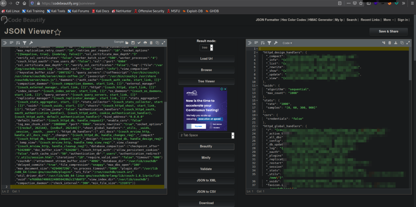Click the copy icon in left editor toolbar
This screenshot has height=207, width=416.
(x=157, y=43)
